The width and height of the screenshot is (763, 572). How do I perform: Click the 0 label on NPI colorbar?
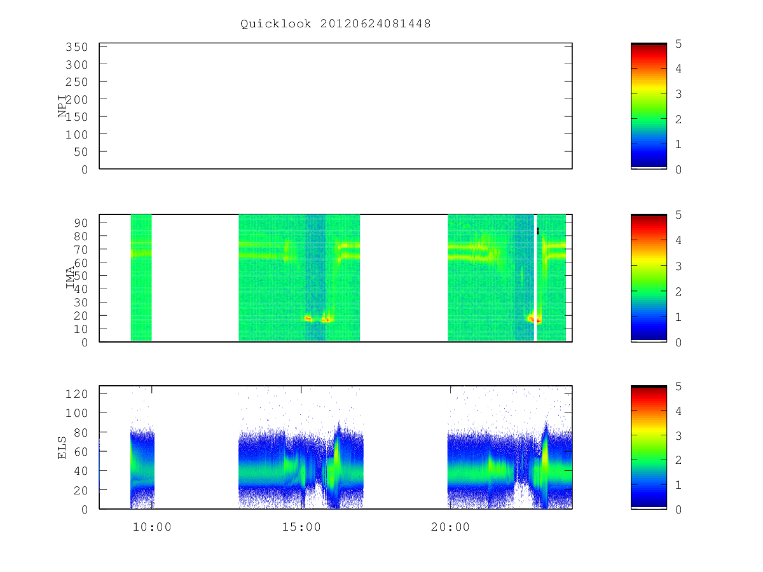point(678,169)
